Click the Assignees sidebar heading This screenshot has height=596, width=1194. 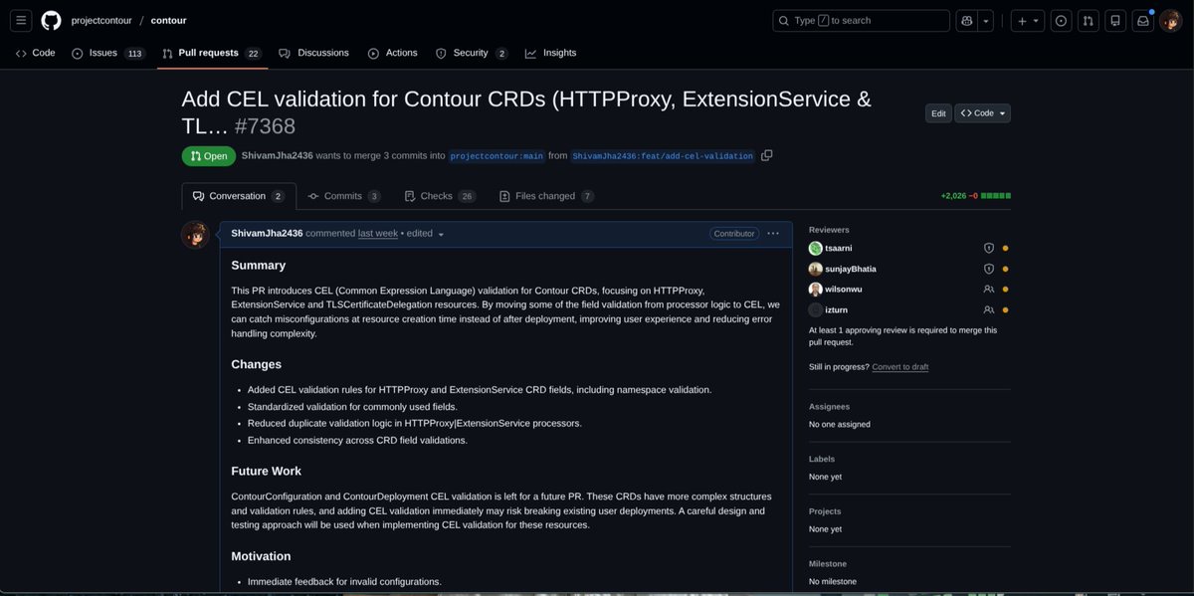829,407
